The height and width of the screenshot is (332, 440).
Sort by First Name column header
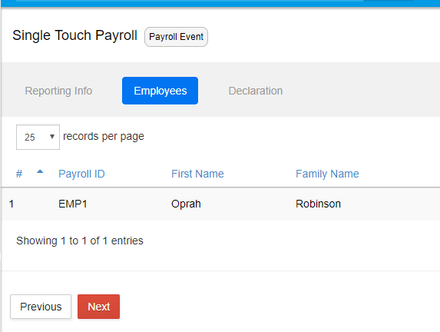tap(197, 174)
